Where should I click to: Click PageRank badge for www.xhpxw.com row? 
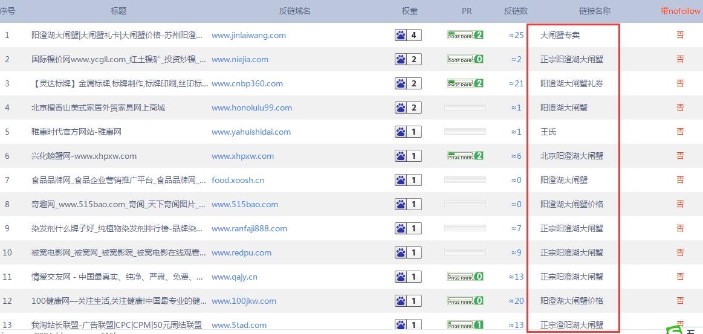pyautogui.click(x=465, y=156)
